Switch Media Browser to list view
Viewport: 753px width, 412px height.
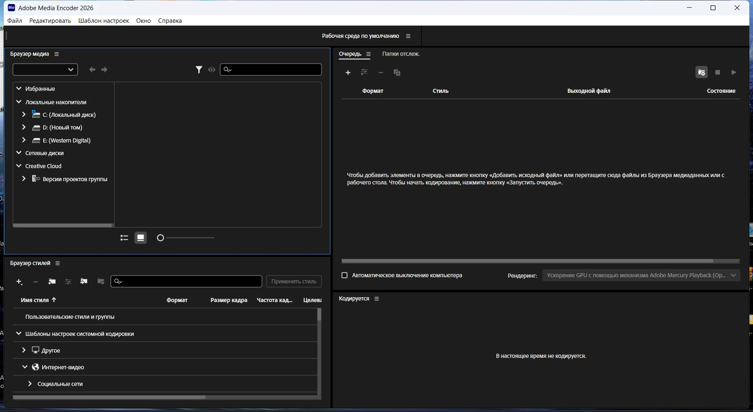coord(124,238)
